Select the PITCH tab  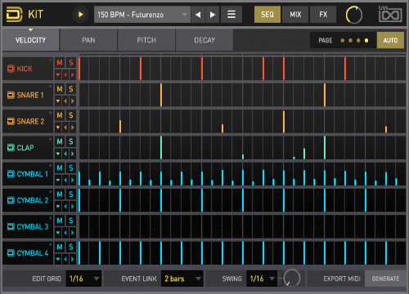146,40
